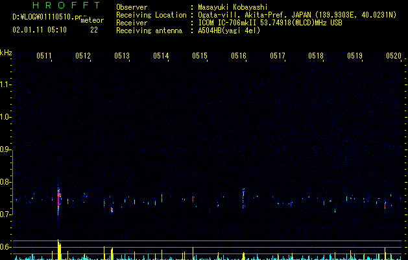Select the A504HB(yagi 4el) antenna text
This screenshot has height=260, width=408.
pos(229,31)
